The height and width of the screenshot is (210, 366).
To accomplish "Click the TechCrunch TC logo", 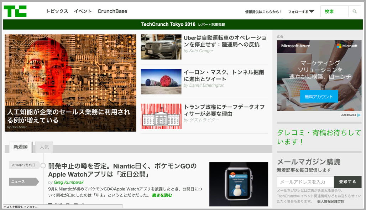I will pos(15,11).
